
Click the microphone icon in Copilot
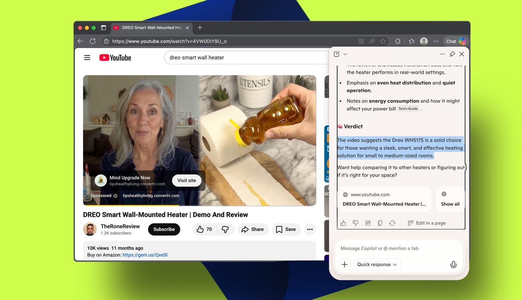coord(453,265)
